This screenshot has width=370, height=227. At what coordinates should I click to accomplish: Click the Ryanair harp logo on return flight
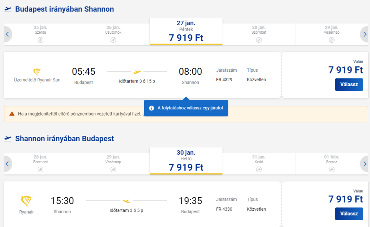click(26, 201)
